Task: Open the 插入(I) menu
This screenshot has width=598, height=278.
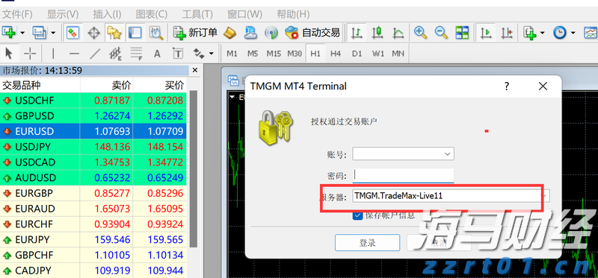Action: pyautogui.click(x=107, y=14)
